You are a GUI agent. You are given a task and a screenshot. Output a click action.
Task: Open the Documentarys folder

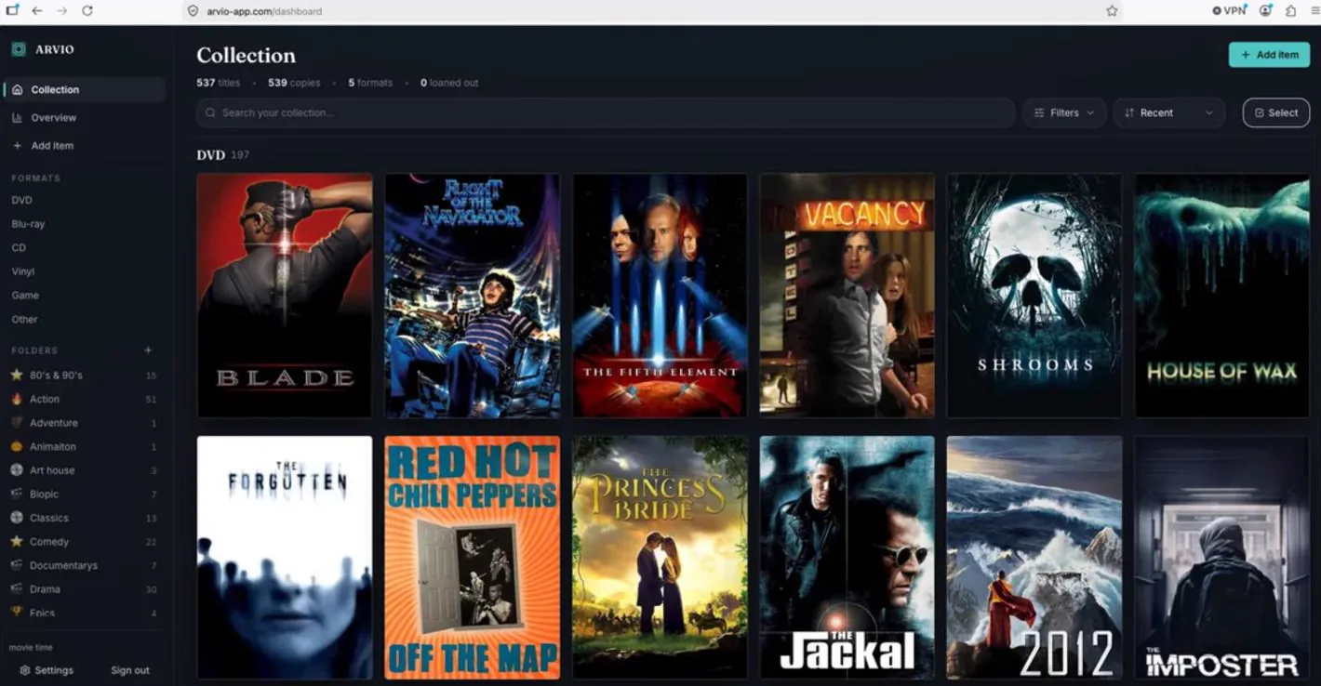point(84,565)
